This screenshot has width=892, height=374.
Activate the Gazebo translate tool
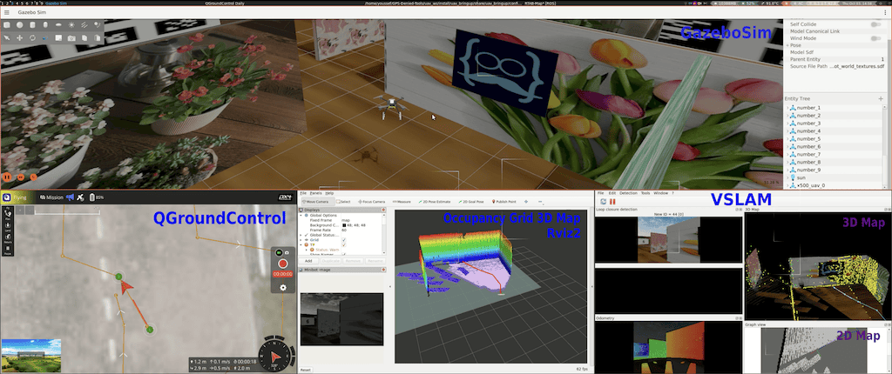click(x=19, y=38)
